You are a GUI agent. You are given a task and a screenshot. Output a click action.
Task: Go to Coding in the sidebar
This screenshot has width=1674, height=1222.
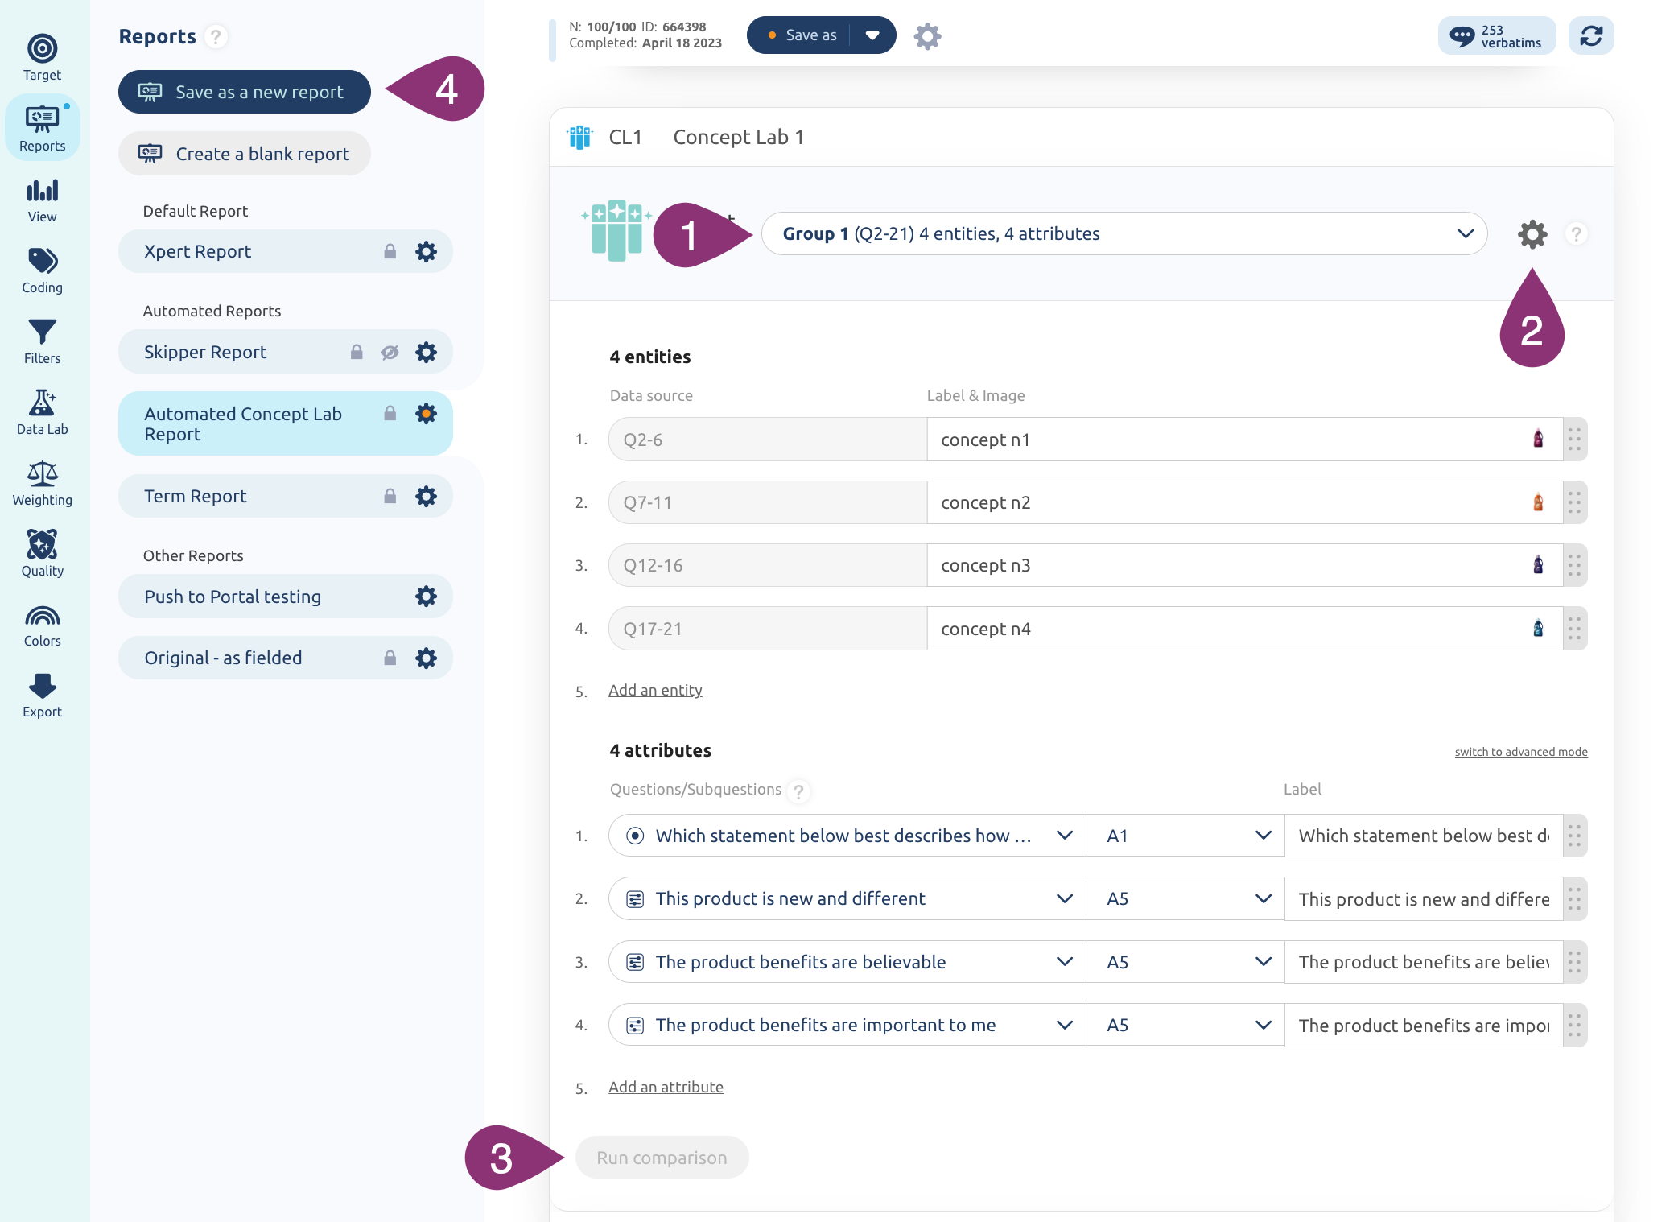click(42, 270)
